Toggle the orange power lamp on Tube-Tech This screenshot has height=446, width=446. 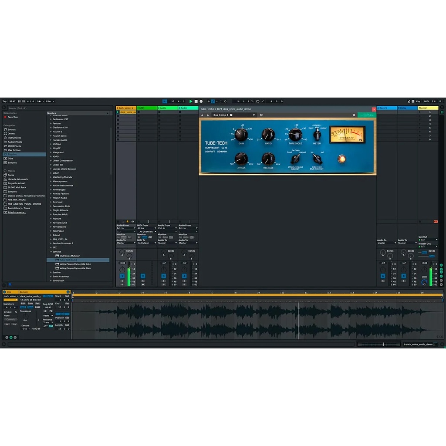[x=341, y=159]
